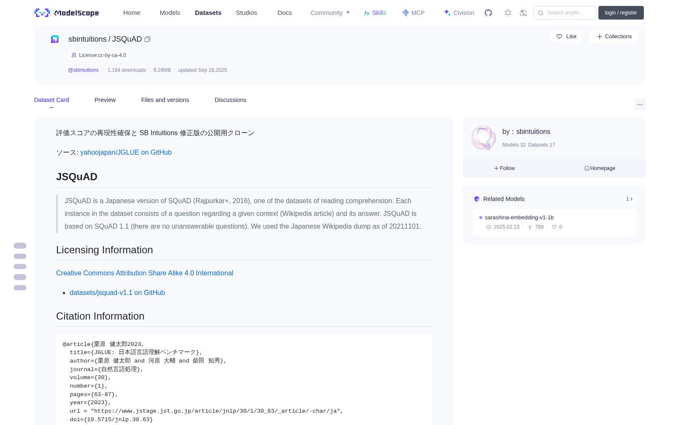
Task: Open Creative Commons Attribution Share Alike link
Action: click(x=144, y=273)
